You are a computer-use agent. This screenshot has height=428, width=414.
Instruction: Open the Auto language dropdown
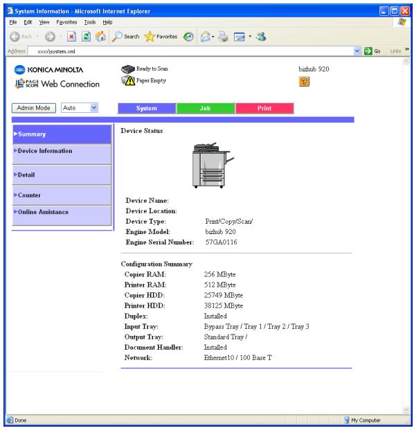[80, 108]
